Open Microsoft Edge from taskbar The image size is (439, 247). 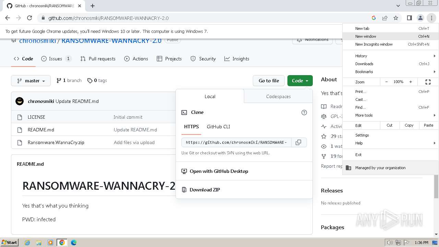click(x=73, y=243)
